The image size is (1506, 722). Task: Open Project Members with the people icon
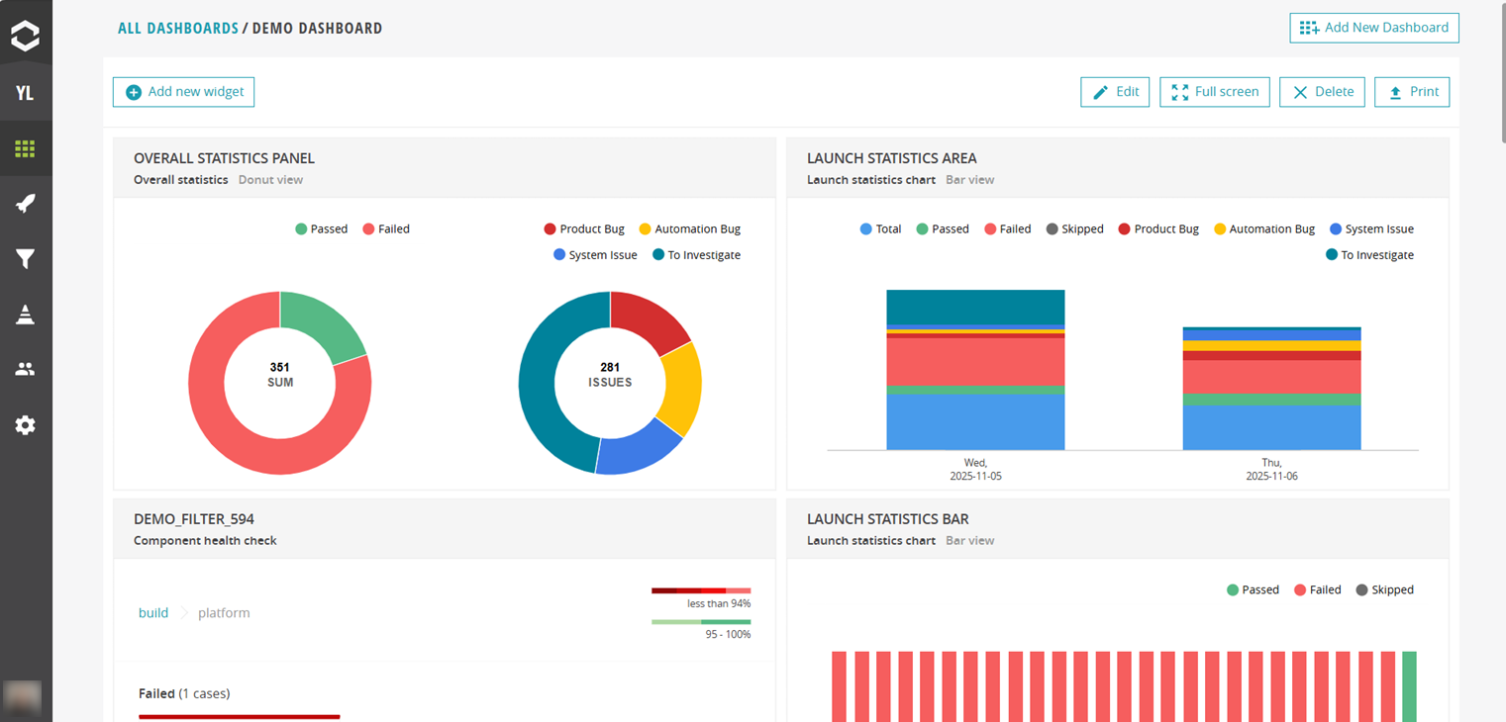pyautogui.click(x=26, y=368)
